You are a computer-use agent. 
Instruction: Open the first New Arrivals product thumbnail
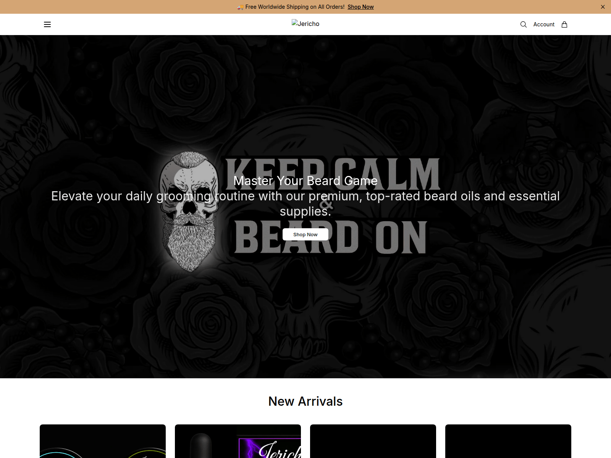pos(103,441)
